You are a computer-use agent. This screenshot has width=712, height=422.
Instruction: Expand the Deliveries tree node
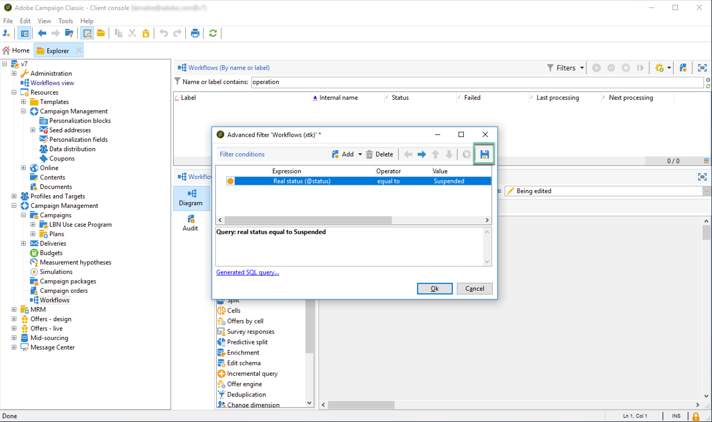pos(23,244)
